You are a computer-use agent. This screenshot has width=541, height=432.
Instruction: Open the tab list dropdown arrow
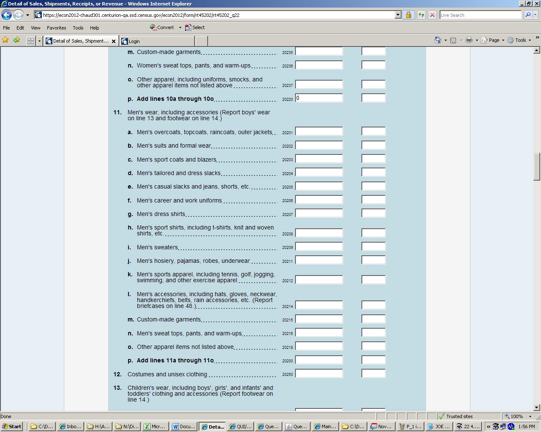[x=39, y=41]
